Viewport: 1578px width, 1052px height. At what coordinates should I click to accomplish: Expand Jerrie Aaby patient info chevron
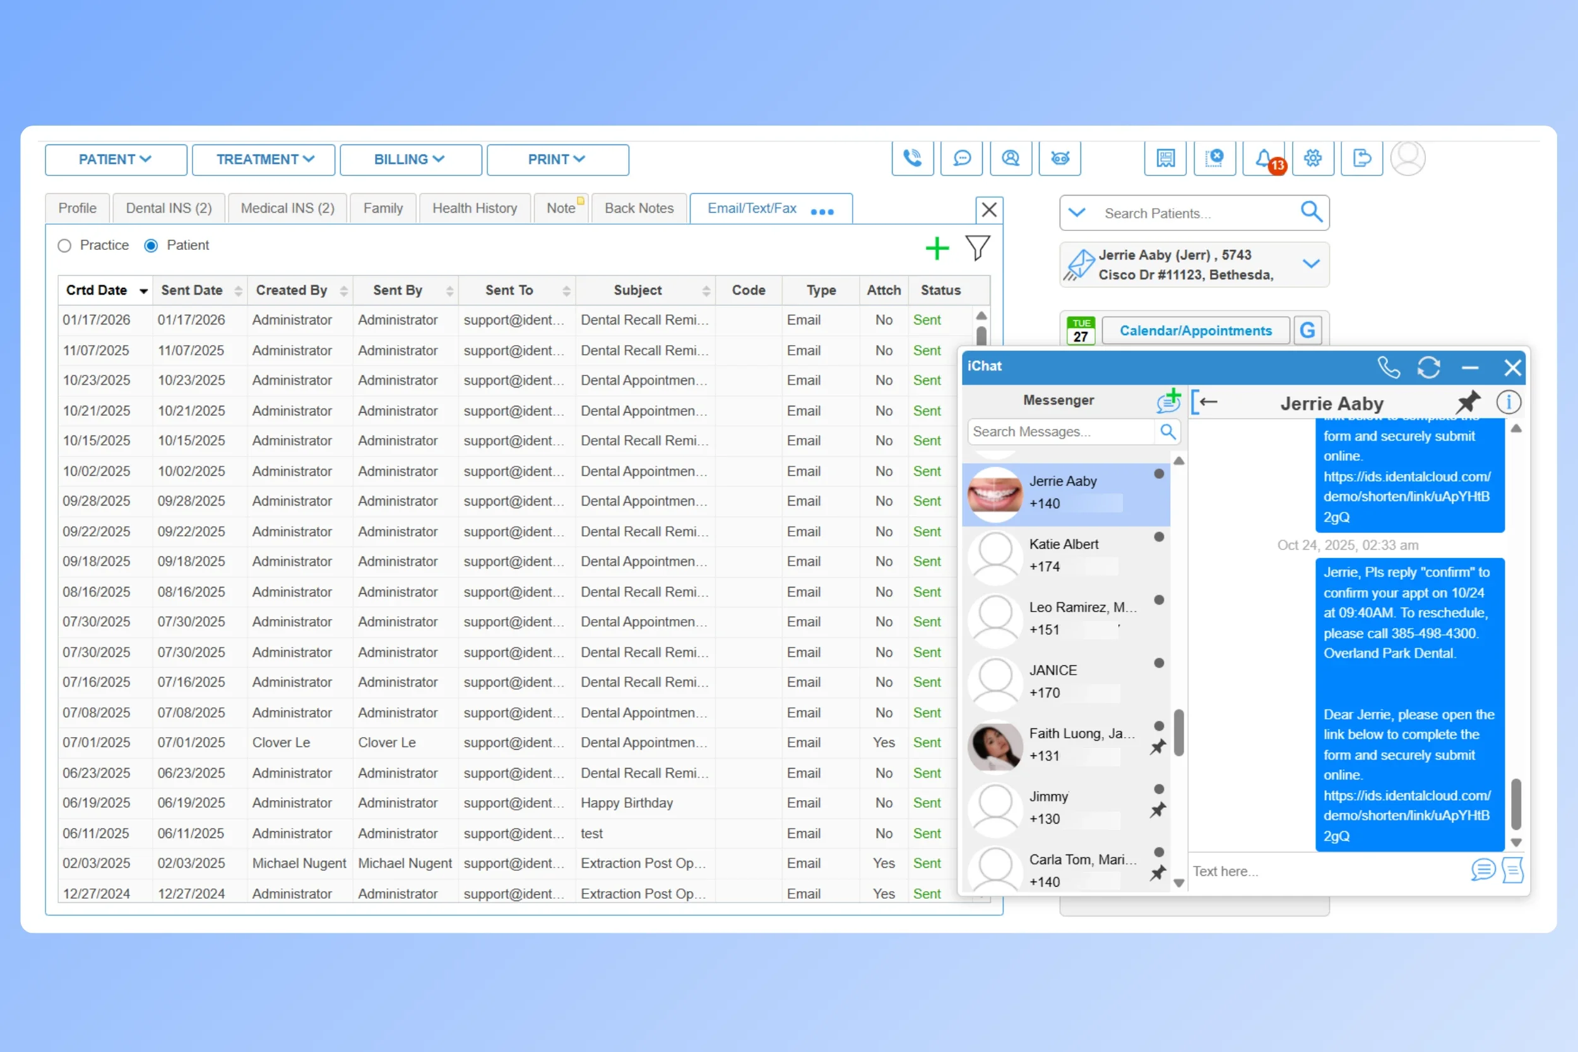click(1311, 264)
